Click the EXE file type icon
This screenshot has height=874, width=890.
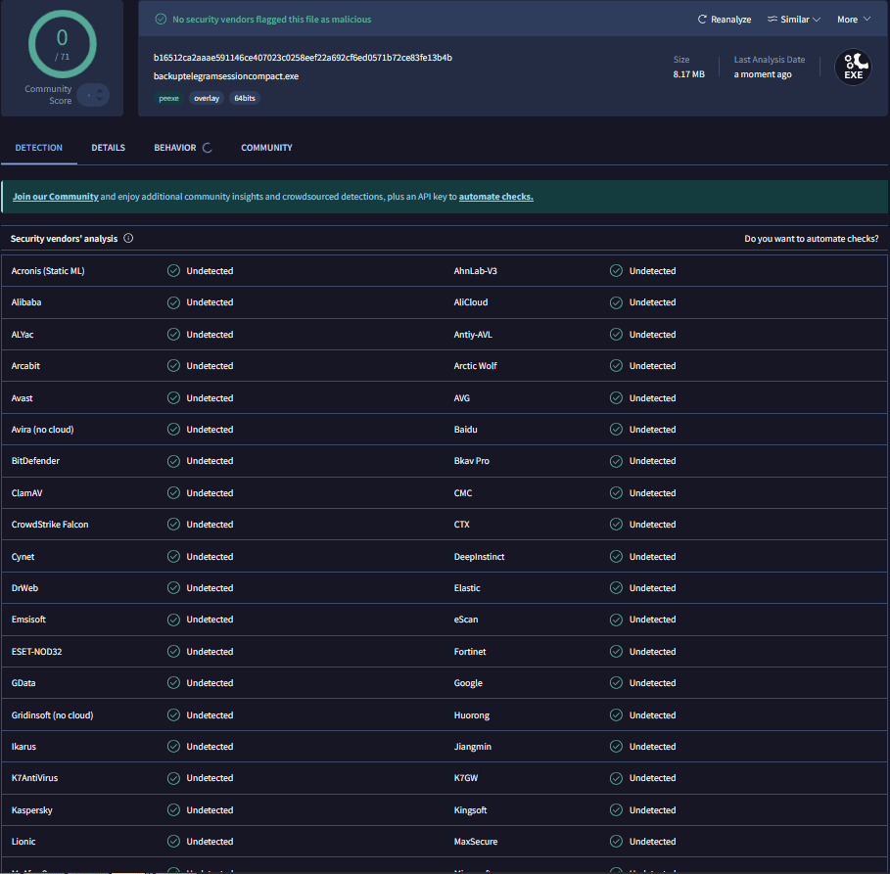(853, 68)
